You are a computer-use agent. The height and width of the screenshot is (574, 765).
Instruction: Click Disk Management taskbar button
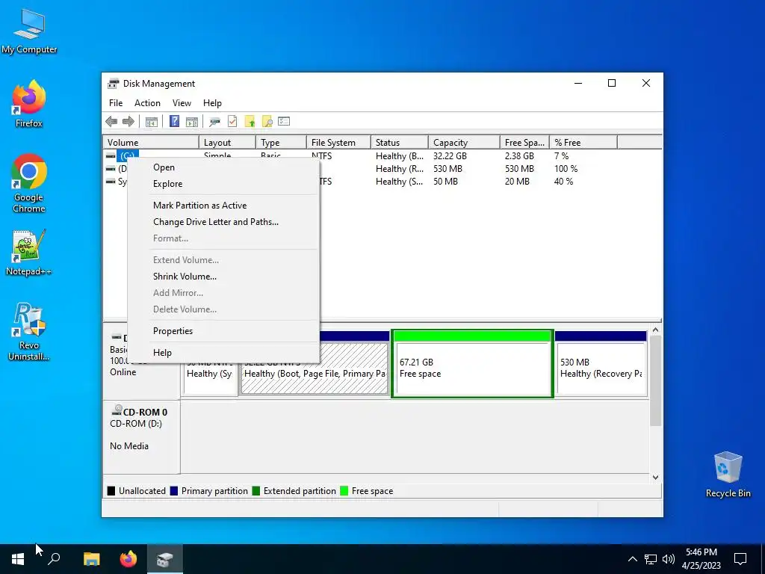(x=165, y=559)
